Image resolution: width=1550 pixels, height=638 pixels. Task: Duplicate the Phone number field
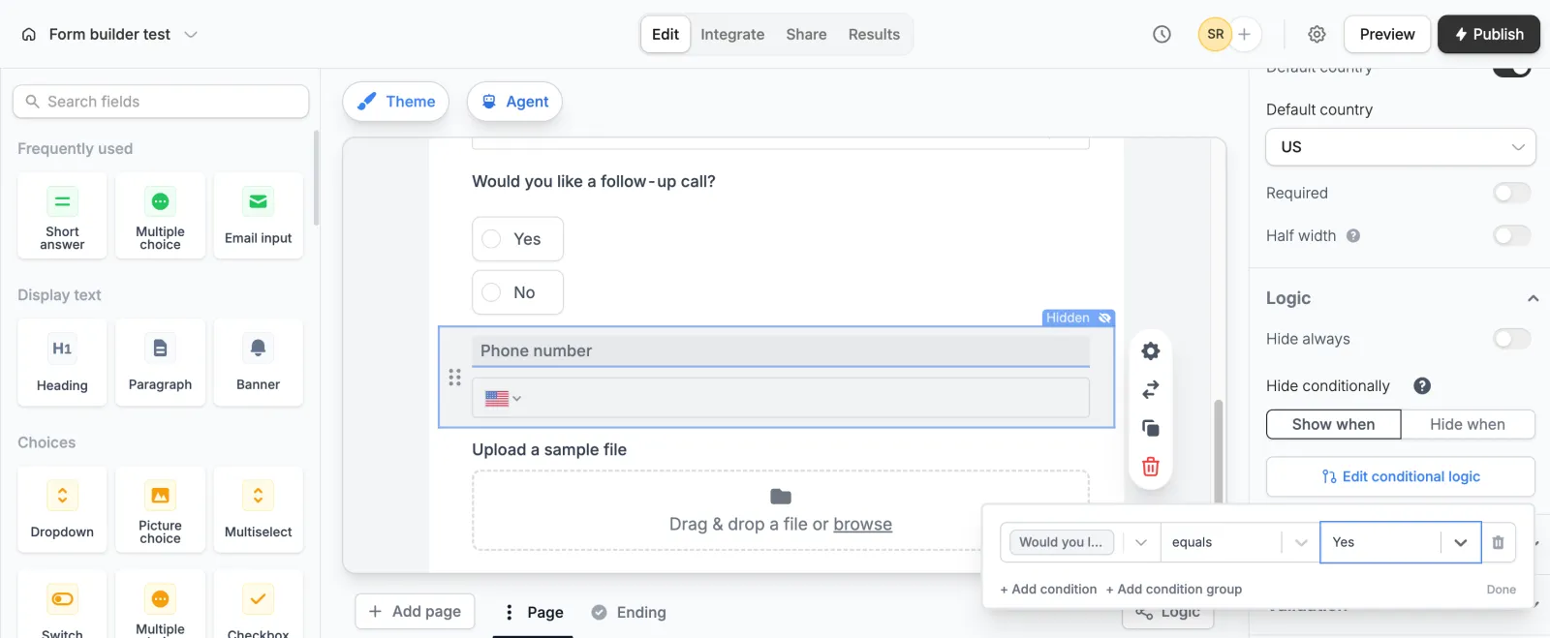click(1150, 428)
